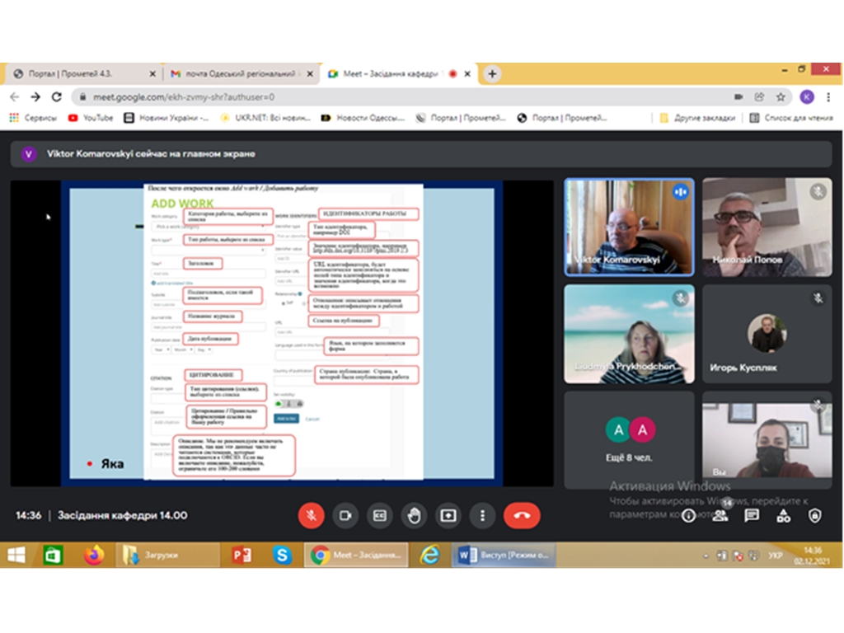Image resolution: width=844 pixels, height=633 pixels.
Task: Open PowerPoint from the taskbar
Action: pyautogui.click(x=241, y=555)
